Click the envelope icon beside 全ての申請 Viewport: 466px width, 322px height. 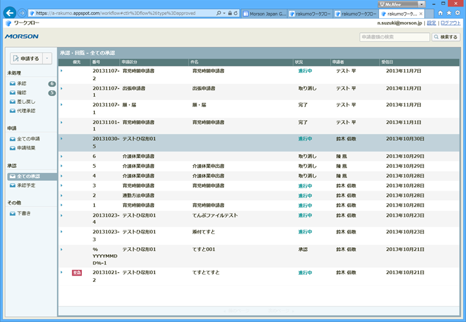click(12, 139)
